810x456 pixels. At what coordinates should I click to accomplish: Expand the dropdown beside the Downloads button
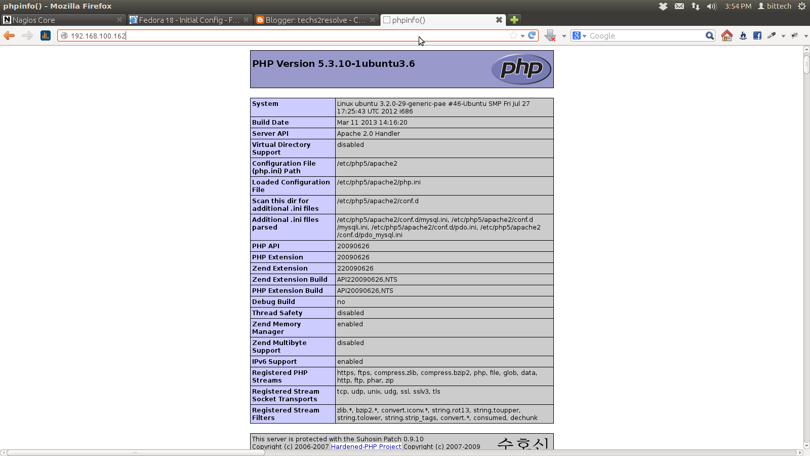(x=563, y=35)
